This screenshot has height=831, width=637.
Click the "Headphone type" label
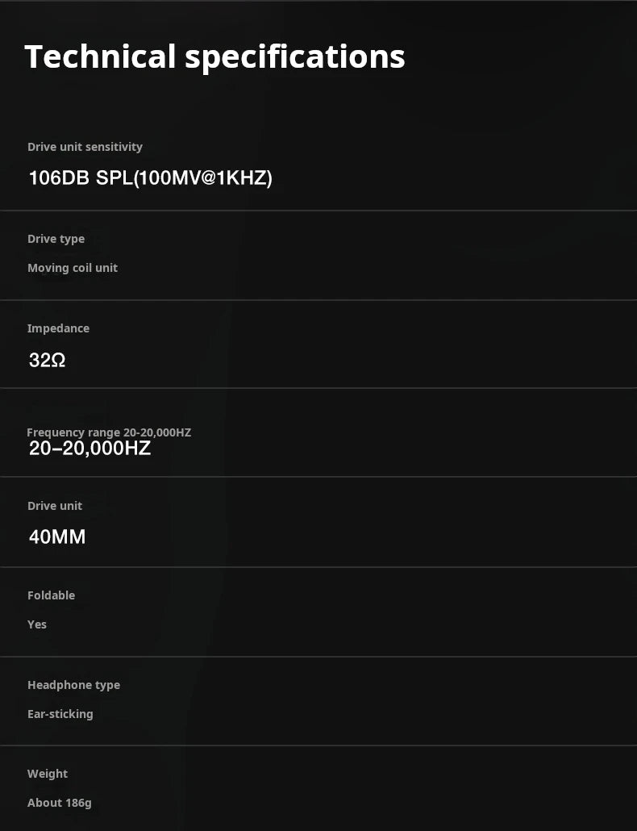73,685
